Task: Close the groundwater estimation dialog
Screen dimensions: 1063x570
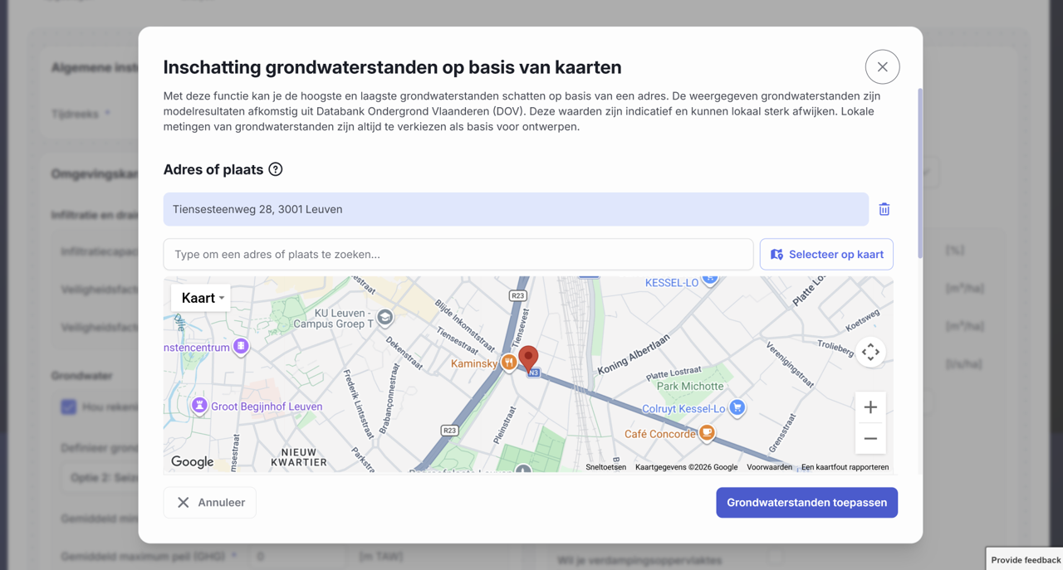Action: pyautogui.click(x=882, y=67)
